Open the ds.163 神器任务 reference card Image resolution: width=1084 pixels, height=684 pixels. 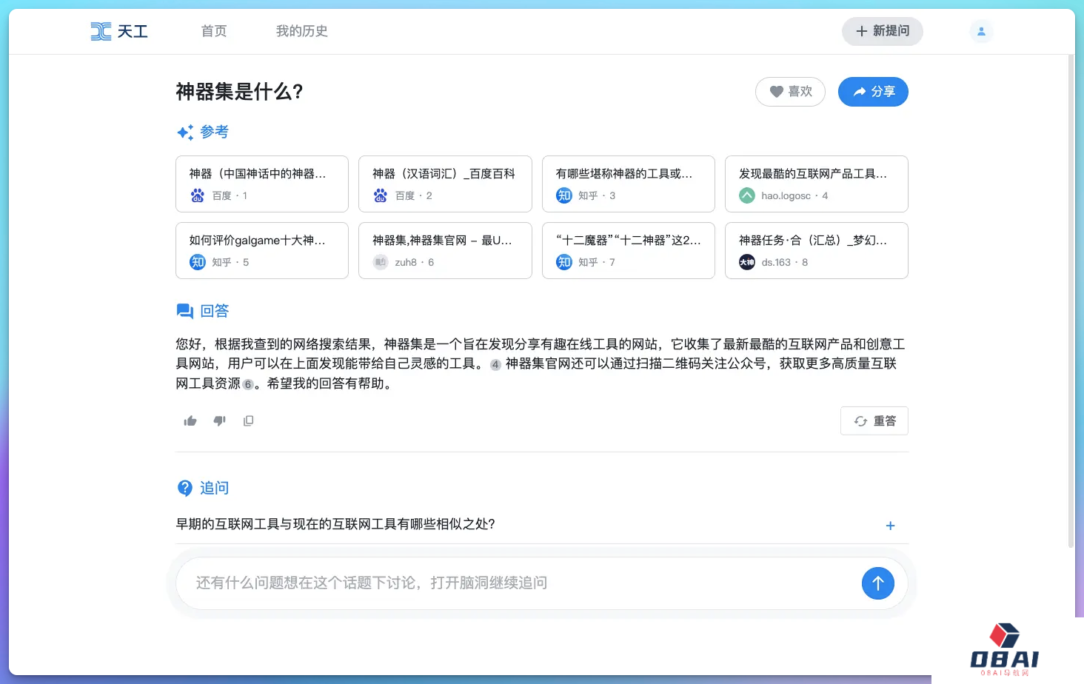click(816, 251)
